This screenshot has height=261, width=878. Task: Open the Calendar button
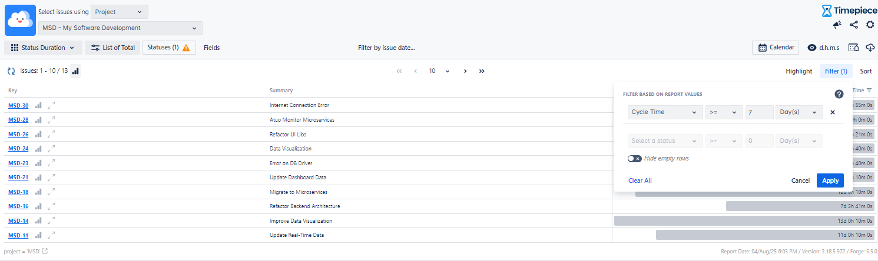(x=775, y=48)
